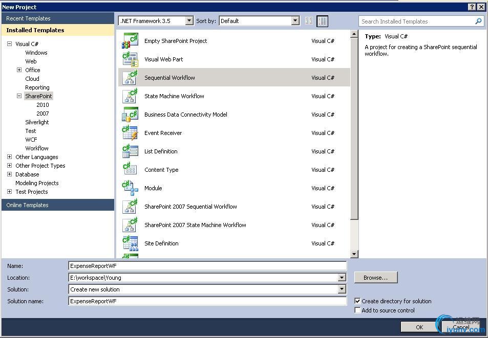The height and width of the screenshot is (338, 488).
Task: Select the Cloud category
Action: tap(32, 79)
